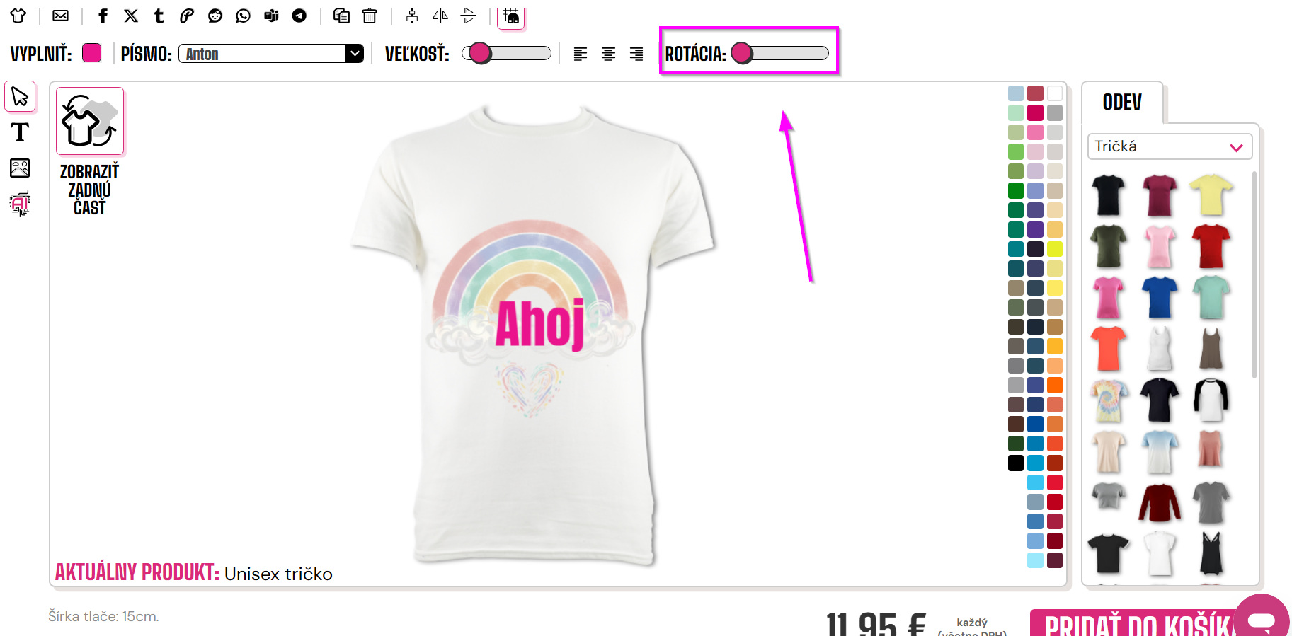The width and height of the screenshot is (1292, 636).
Task: Share the design via WhatsApp
Action: tap(243, 16)
